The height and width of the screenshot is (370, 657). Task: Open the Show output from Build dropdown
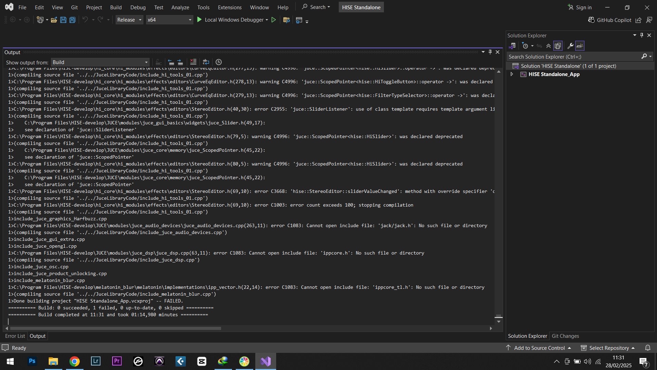point(100,62)
